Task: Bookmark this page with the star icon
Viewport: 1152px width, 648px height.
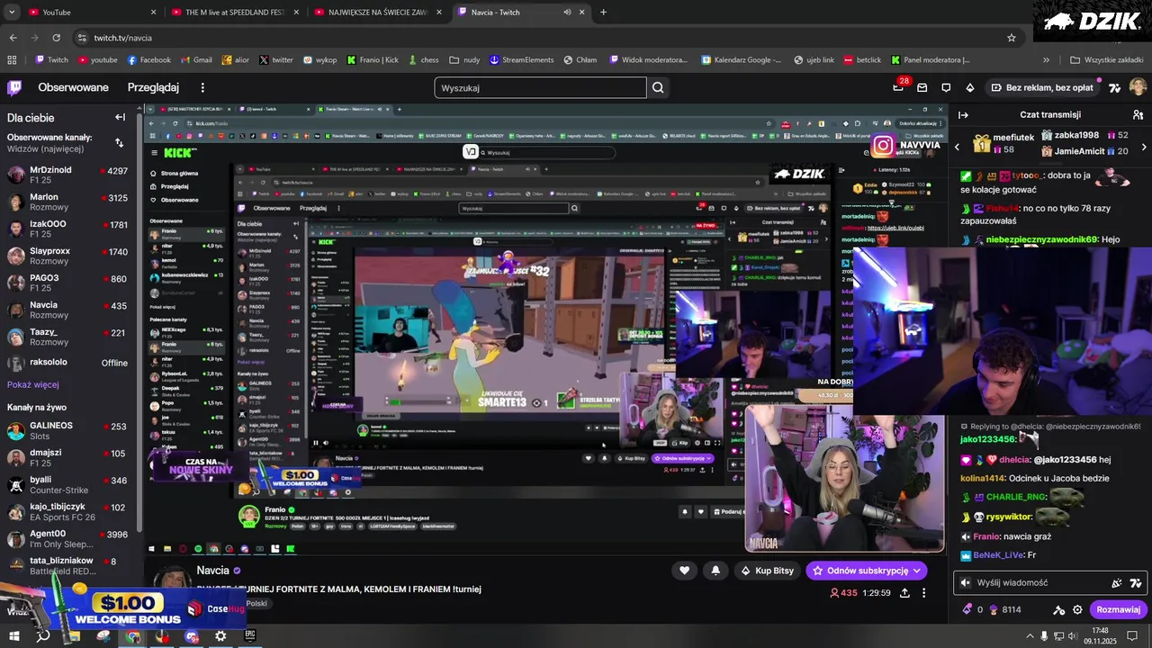Action: (1012, 38)
